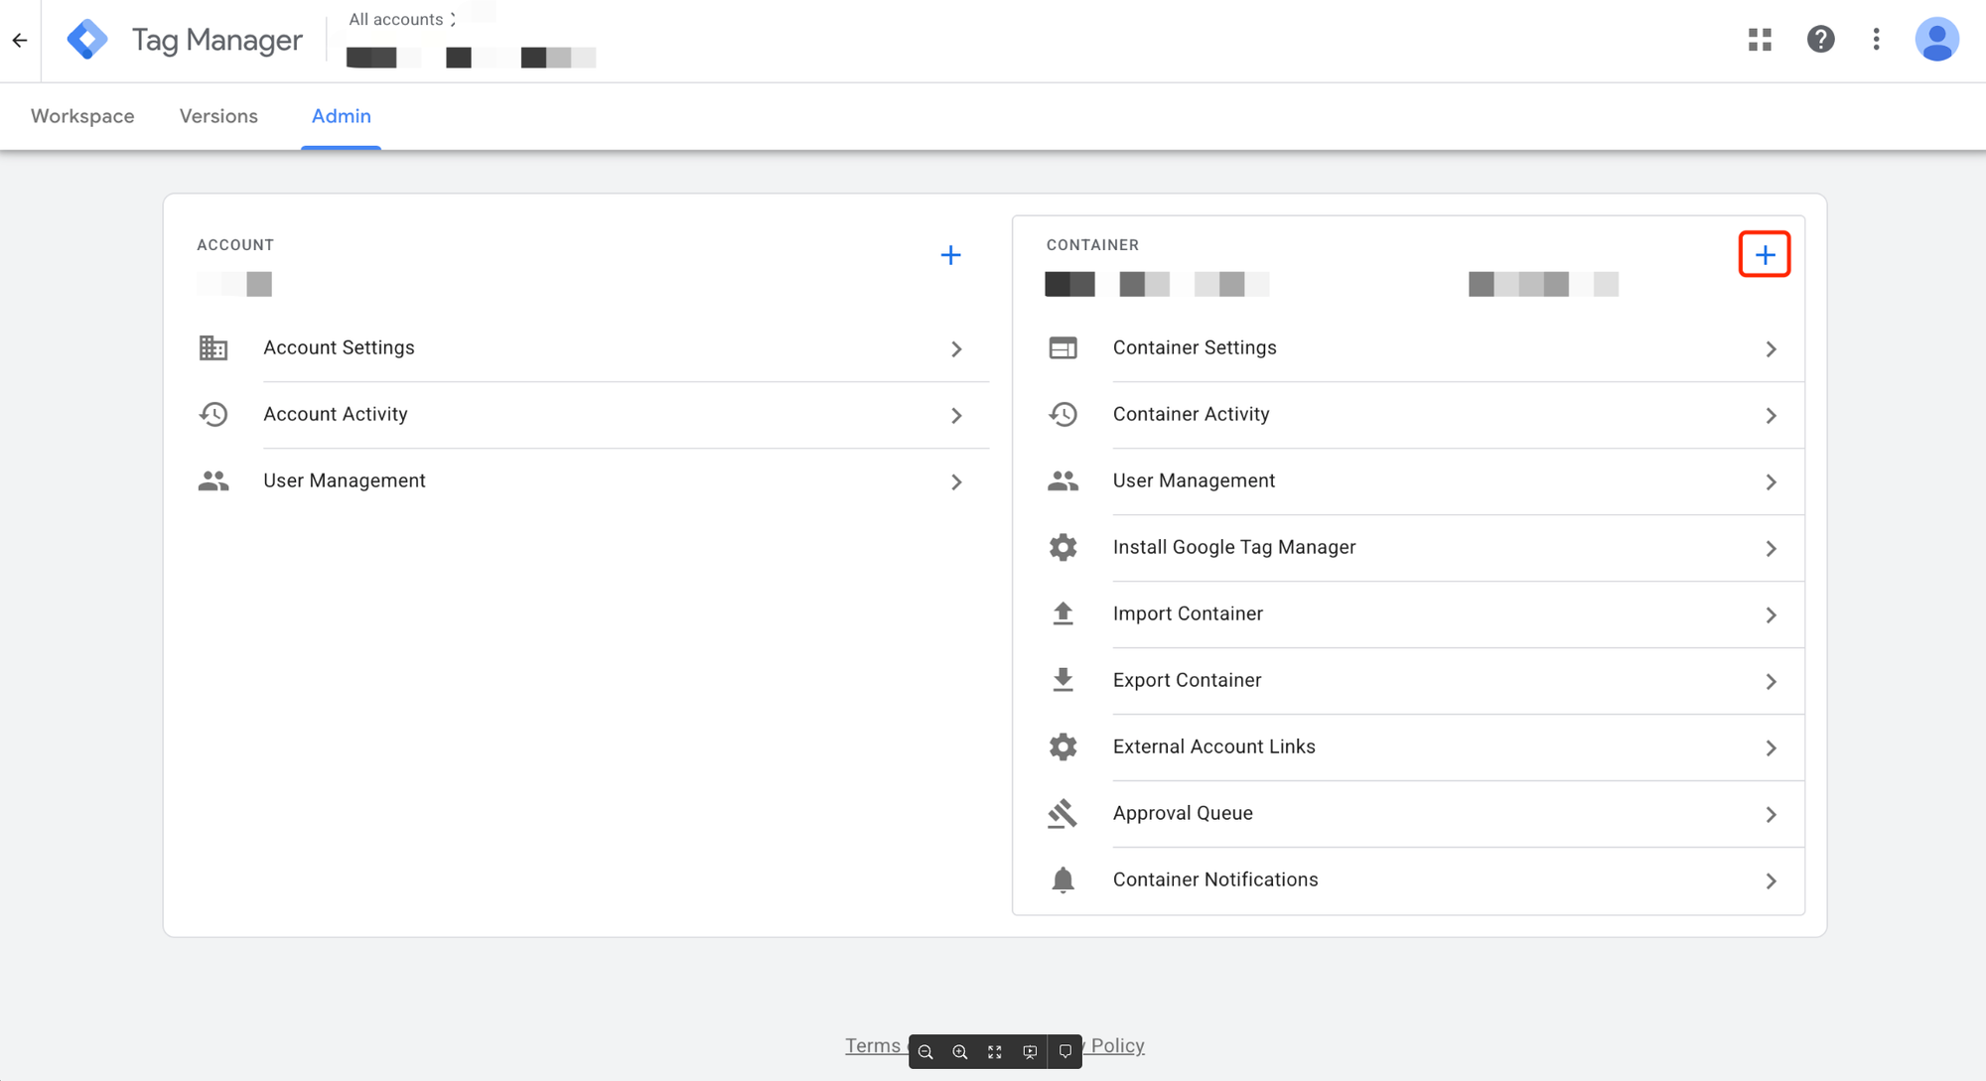Open the Google apps grid icon
The image size is (1986, 1081).
[x=1760, y=40]
